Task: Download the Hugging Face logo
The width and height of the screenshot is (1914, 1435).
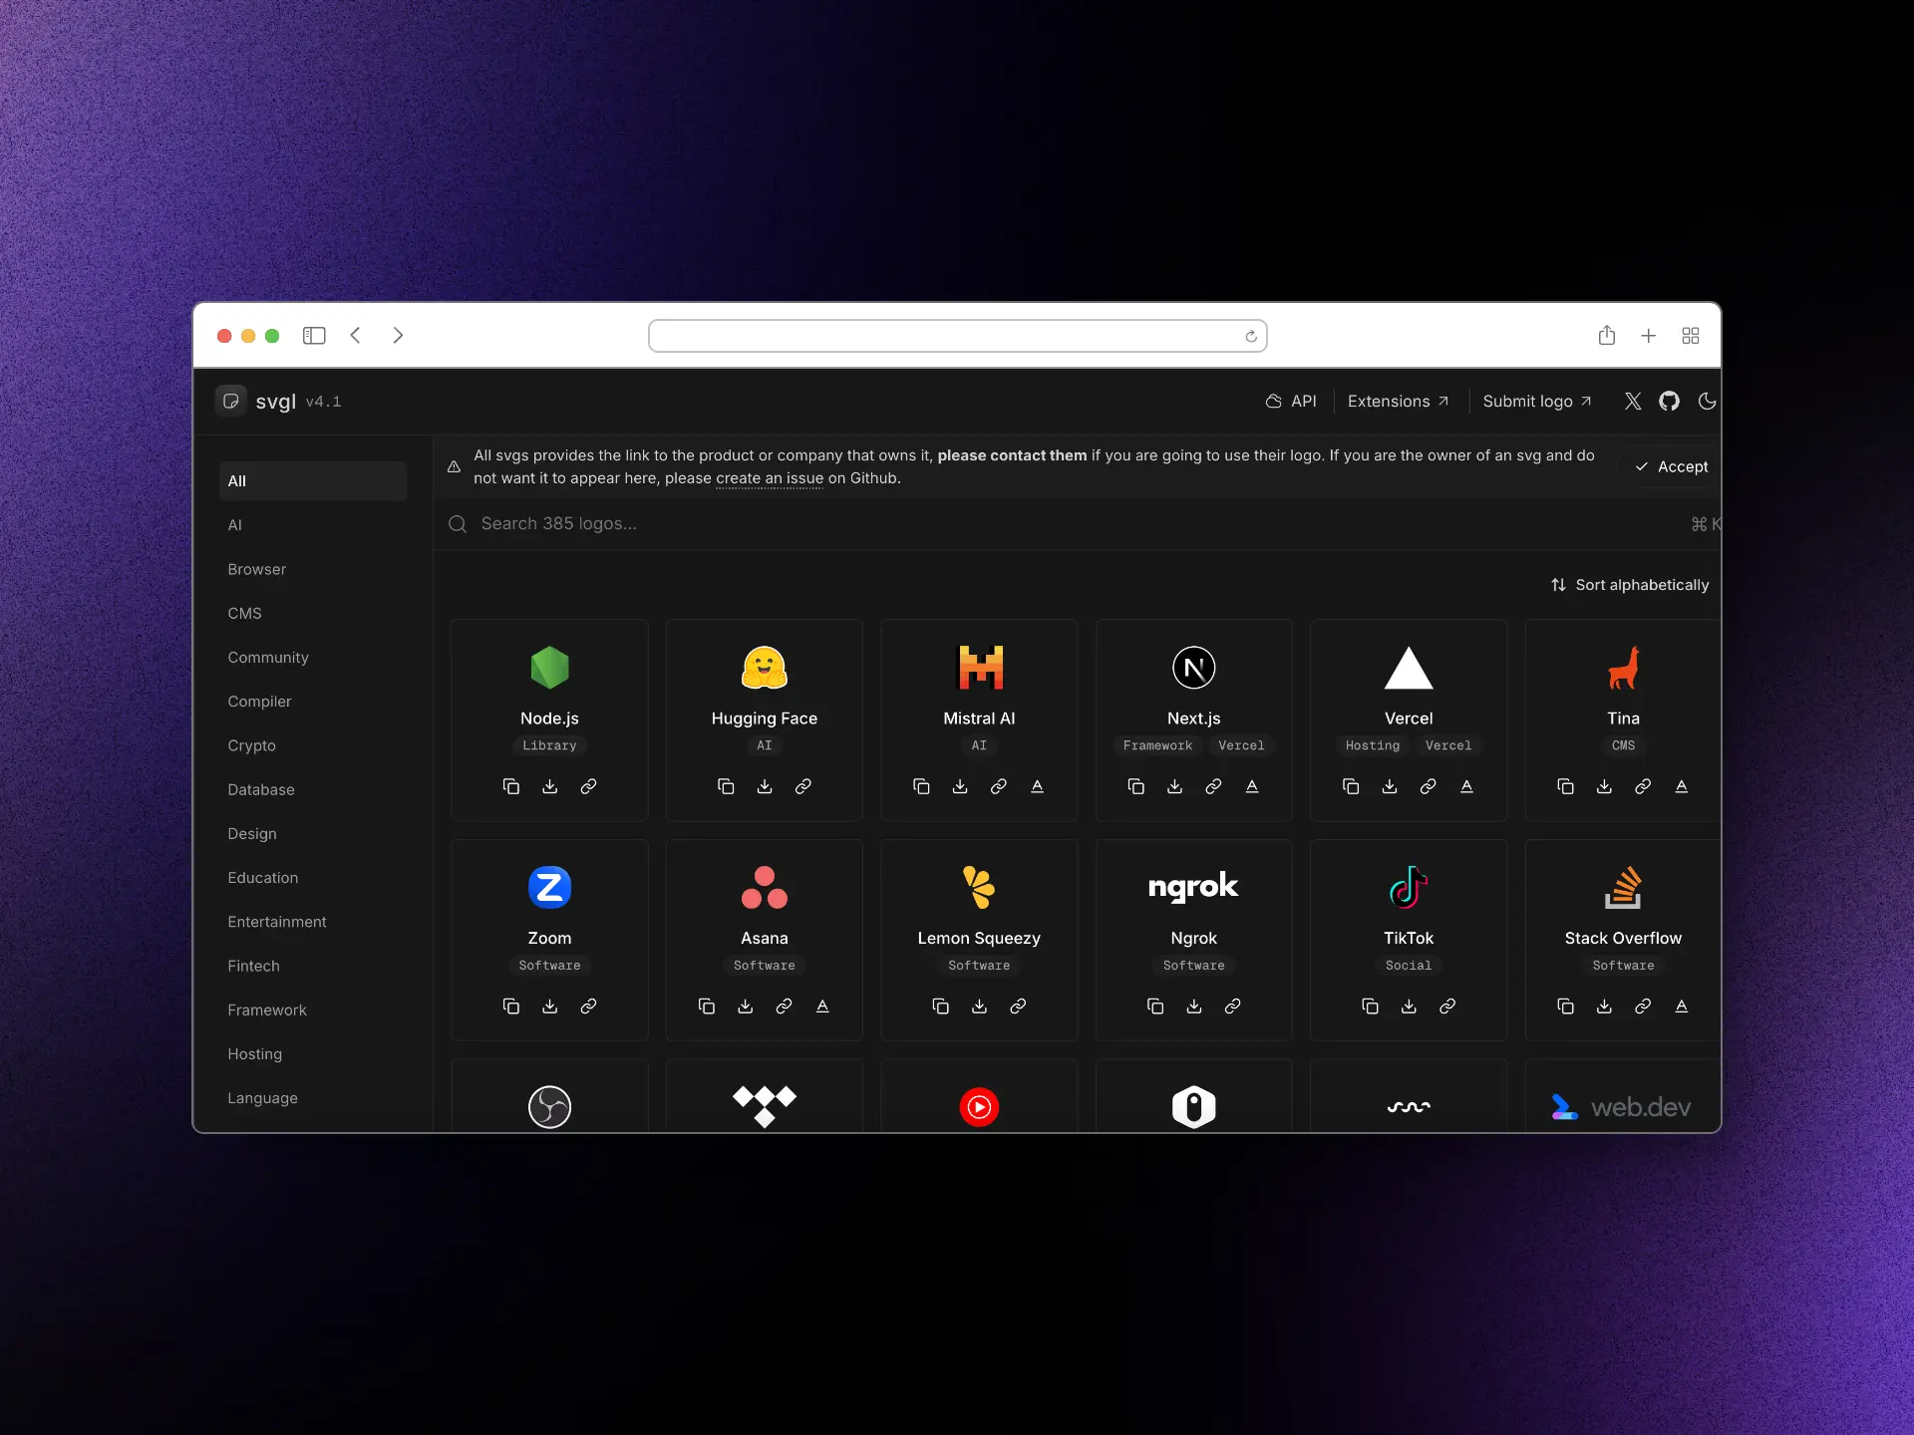Action: [765, 786]
